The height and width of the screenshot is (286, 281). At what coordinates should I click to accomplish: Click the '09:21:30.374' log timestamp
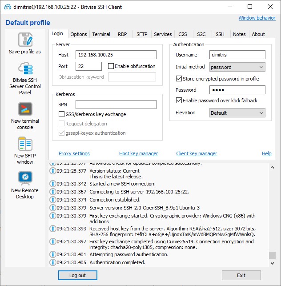(x=71, y=200)
